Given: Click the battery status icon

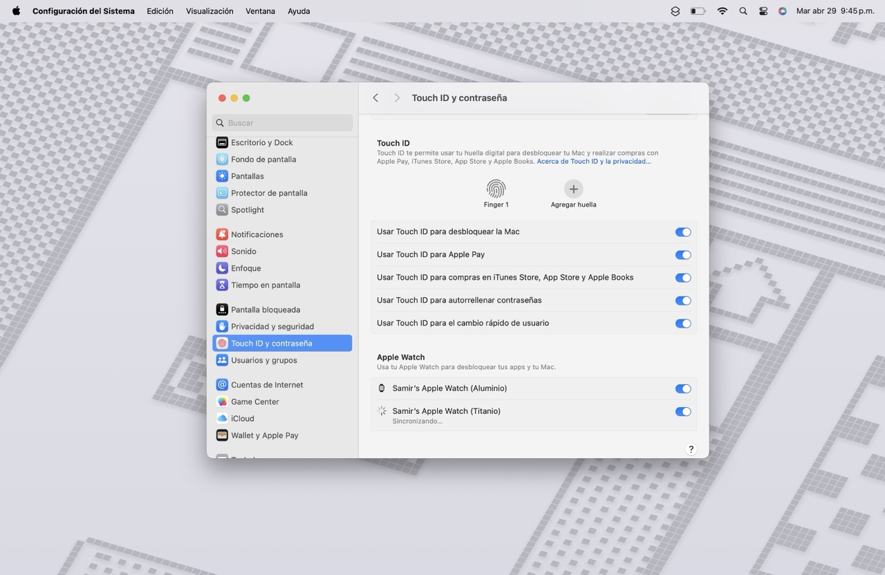Looking at the screenshot, I should pos(698,11).
